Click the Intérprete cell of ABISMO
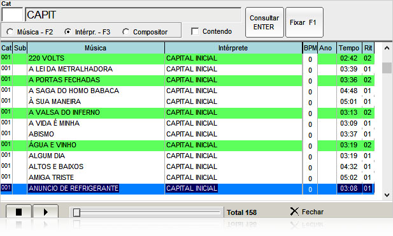This screenshot has width=393, height=236. tap(233, 134)
